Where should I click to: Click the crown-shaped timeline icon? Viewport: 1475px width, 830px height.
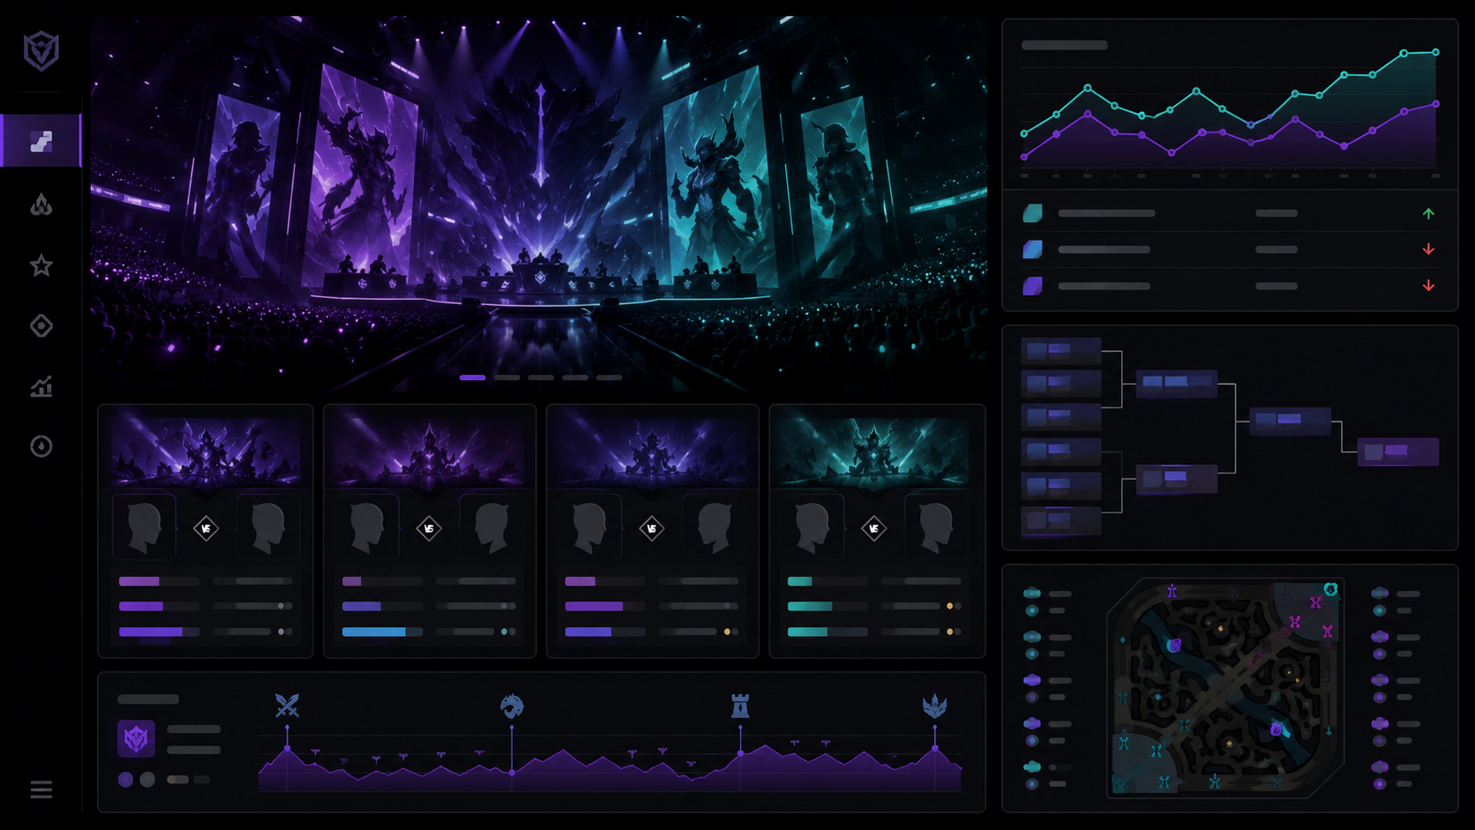935,706
